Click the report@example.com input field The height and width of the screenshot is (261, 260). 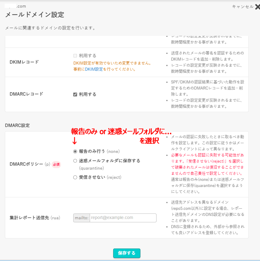(x=123, y=218)
